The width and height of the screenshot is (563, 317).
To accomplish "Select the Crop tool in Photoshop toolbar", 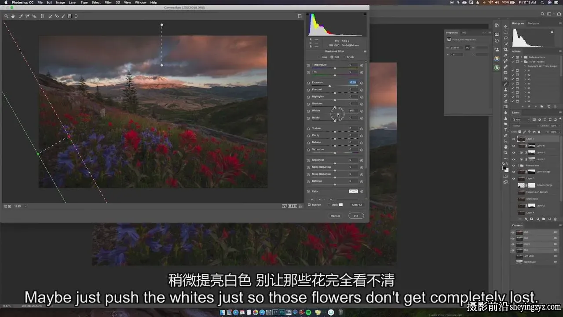I will [505, 49].
